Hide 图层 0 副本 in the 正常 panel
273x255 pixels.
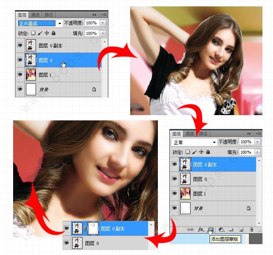tap(174, 164)
